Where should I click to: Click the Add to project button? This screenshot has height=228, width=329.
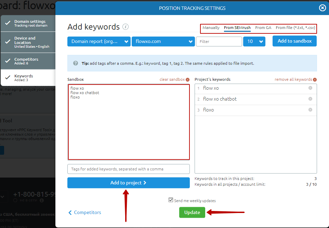click(x=128, y=183)
